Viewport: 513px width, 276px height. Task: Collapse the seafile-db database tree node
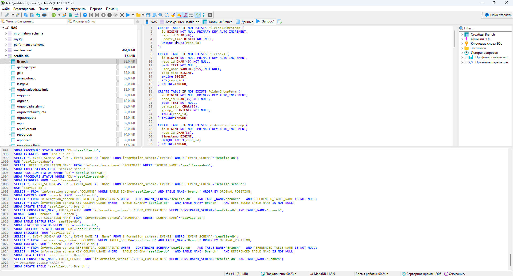6,56
